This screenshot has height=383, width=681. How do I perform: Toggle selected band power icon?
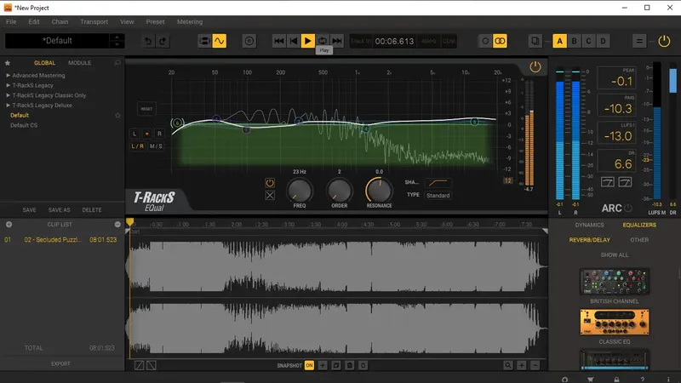point(270,183)
